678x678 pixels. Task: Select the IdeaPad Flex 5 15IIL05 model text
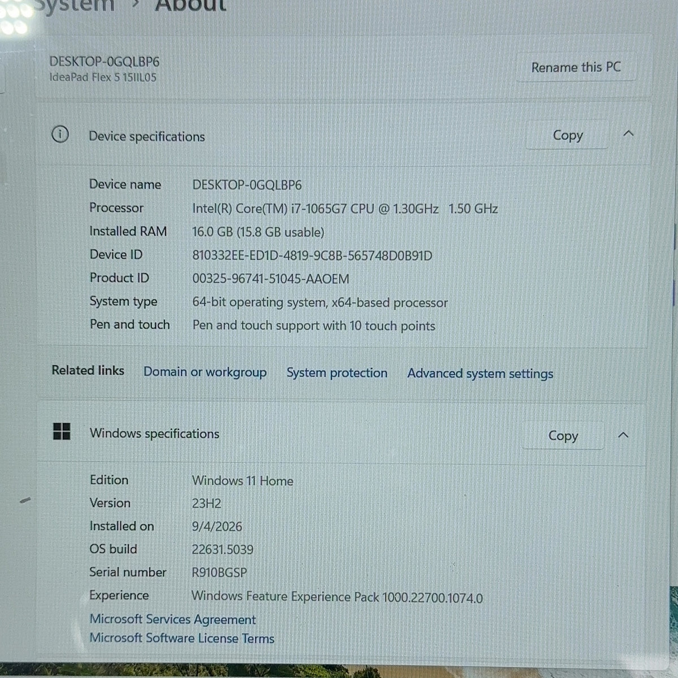(103, 77)
